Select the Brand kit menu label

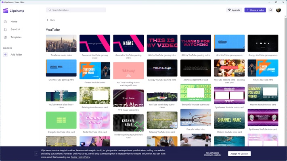pyautogui.click(x=15, y=29)
